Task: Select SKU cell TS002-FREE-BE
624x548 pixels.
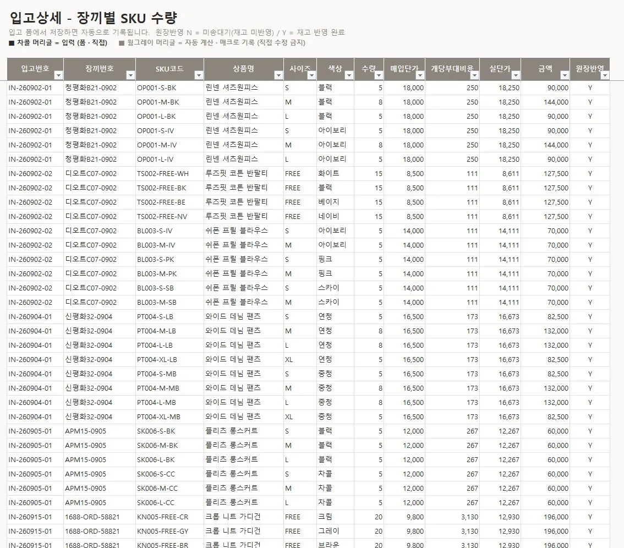Action: 169,202
